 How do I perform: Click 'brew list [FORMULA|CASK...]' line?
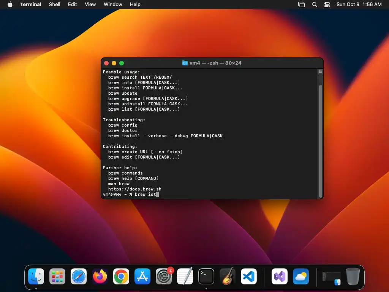coord(144,109)
